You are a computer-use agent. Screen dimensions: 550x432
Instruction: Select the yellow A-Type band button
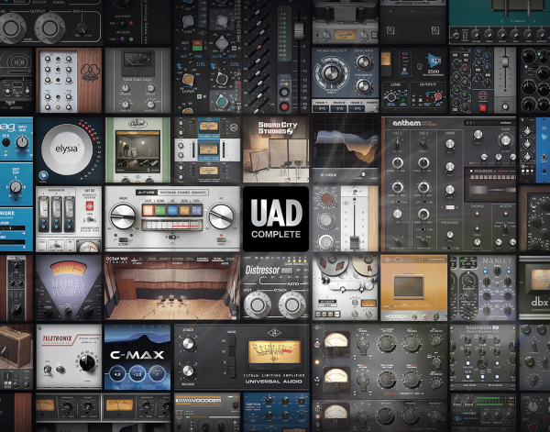pyautogui.click(x=184, y=210)
